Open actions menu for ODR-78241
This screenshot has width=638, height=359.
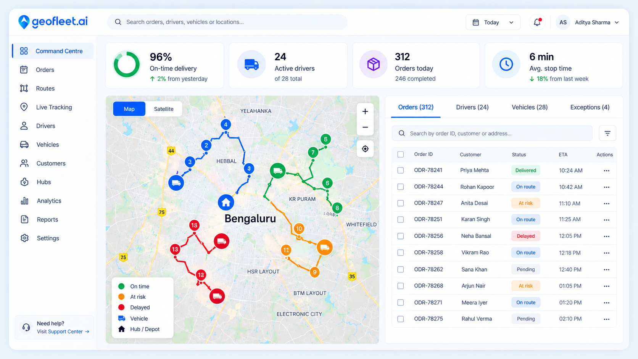606,171
